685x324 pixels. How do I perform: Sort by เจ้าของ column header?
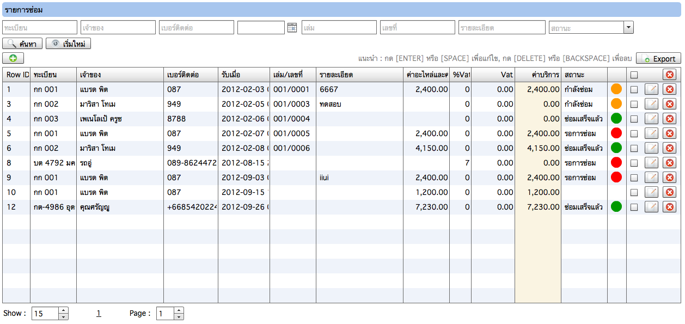pos(120,75)
